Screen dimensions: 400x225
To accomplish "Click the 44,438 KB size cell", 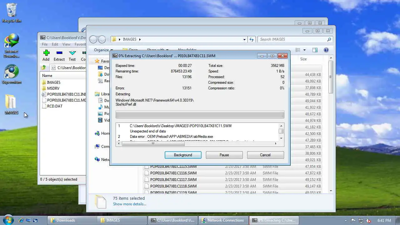I will (x=313, y=75).
